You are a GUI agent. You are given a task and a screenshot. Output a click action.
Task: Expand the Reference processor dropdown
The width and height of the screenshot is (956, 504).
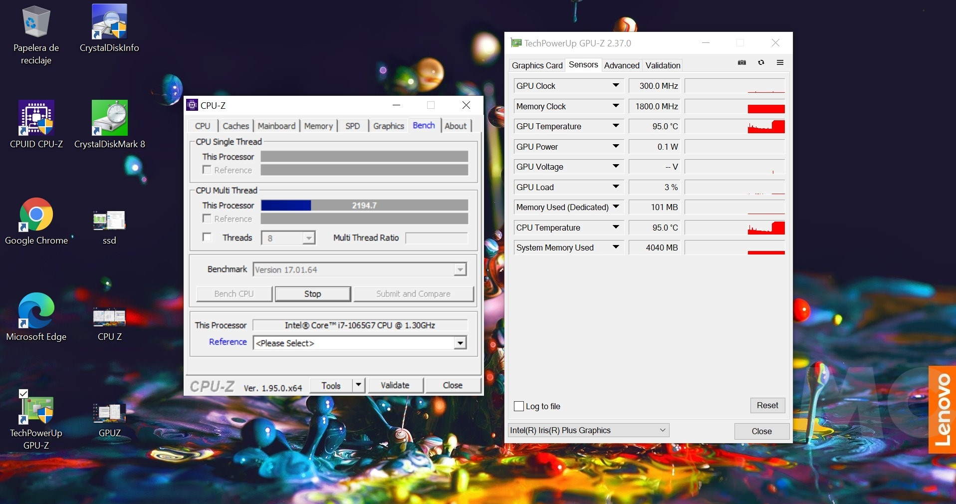(460, 343)
